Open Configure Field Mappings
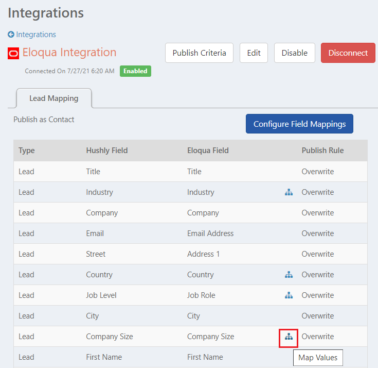 click(299, 124)
